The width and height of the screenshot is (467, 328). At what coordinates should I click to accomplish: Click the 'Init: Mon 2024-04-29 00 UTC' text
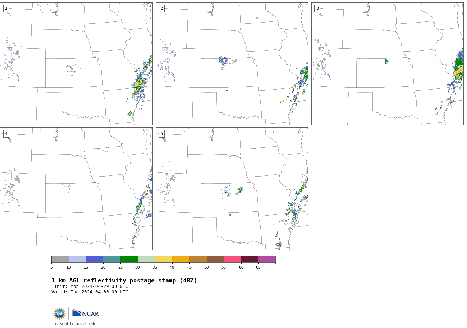tap(91, 286)
